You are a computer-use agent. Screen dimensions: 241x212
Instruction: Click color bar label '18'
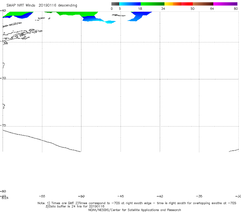tap(140, 9)
